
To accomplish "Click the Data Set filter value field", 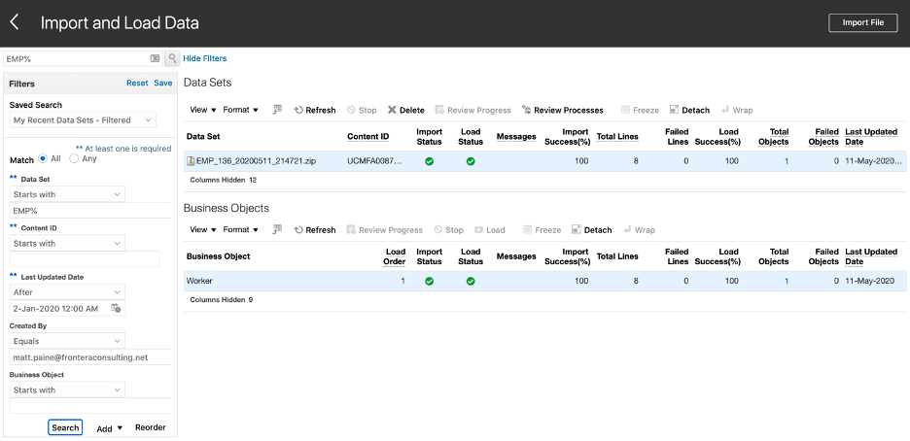I will click(90, 211).
